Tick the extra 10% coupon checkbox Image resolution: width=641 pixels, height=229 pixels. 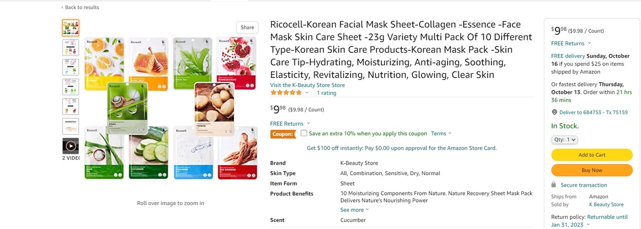coord(303,133)
